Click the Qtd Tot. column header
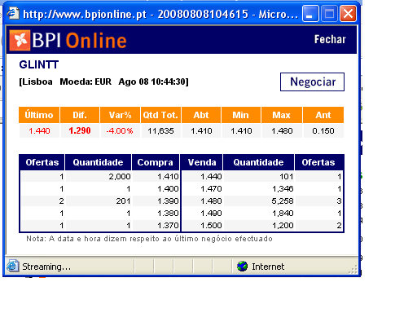The height and width of the screenshot is (313, 417). 160,115
